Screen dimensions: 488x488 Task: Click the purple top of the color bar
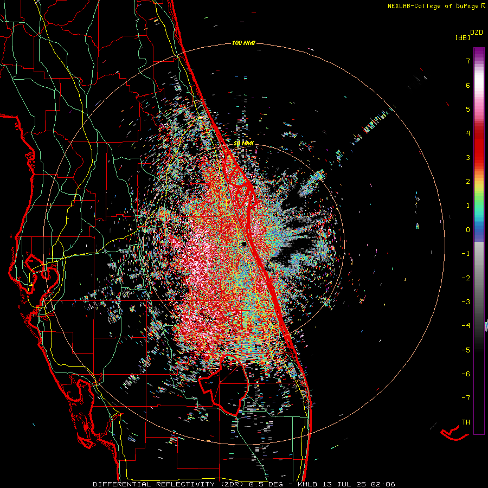[x=479, y=53]
